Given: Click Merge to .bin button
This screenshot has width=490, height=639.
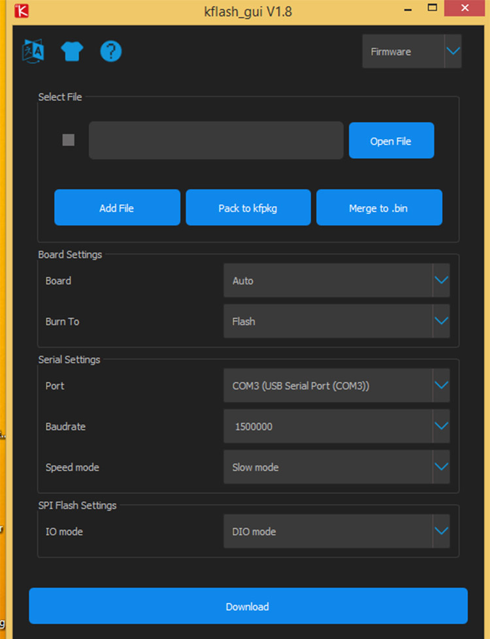Looking at the screenshot, I should coord(379,207).
